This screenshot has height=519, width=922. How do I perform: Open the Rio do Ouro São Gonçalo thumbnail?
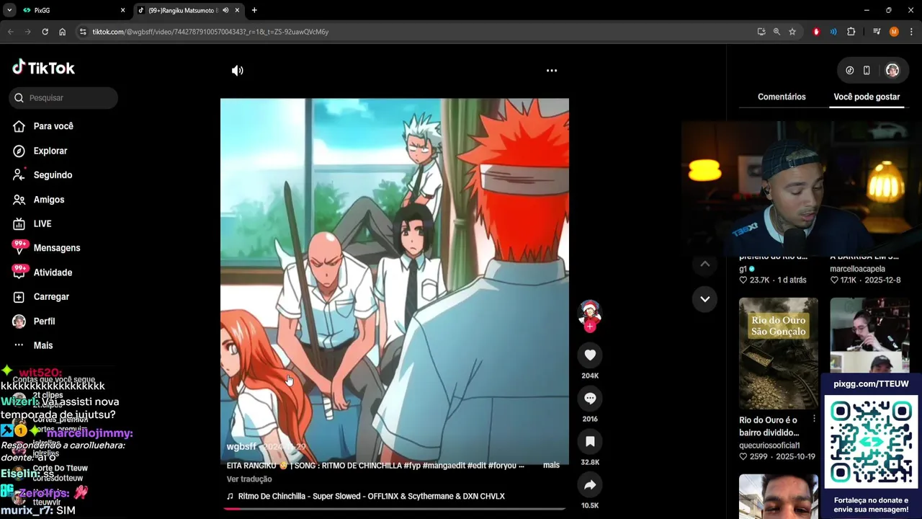(x=779, y=353)
